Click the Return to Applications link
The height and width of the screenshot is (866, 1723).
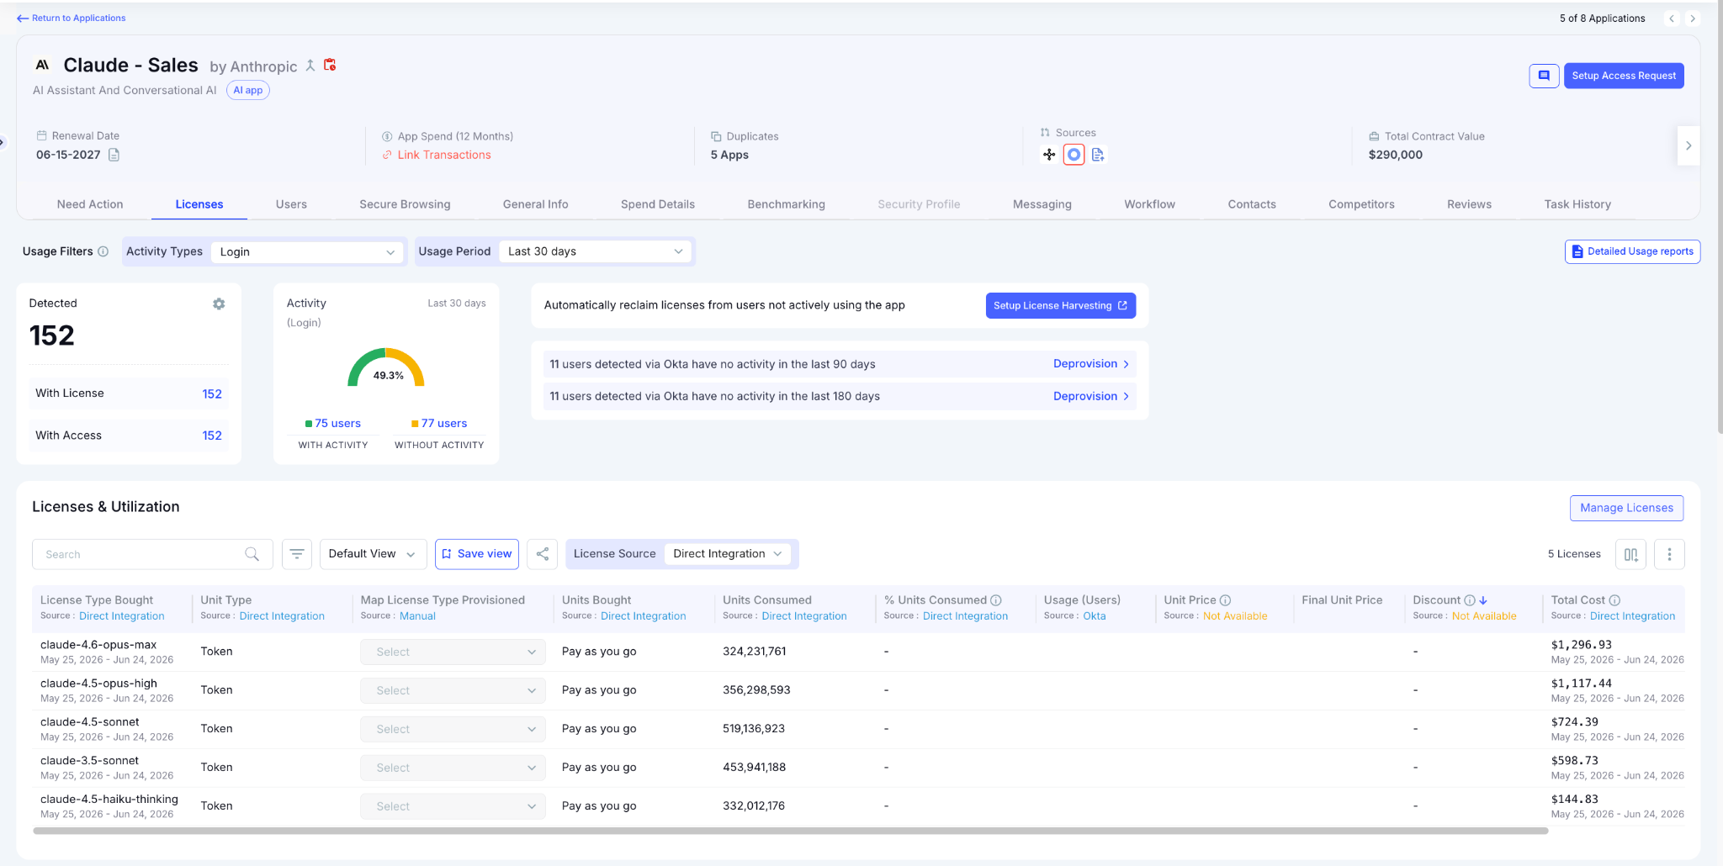[78, 18]
